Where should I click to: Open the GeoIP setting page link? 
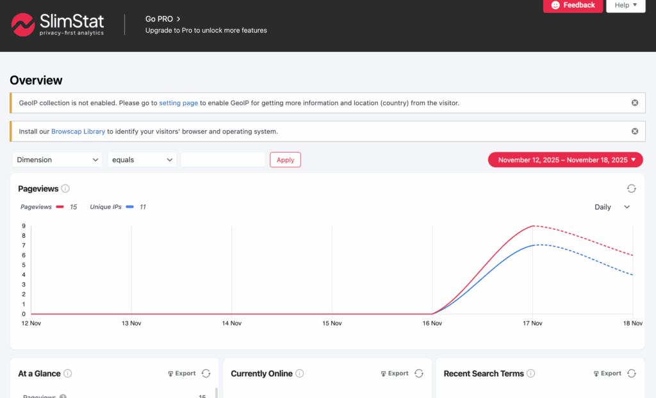[x=178, y=103]
